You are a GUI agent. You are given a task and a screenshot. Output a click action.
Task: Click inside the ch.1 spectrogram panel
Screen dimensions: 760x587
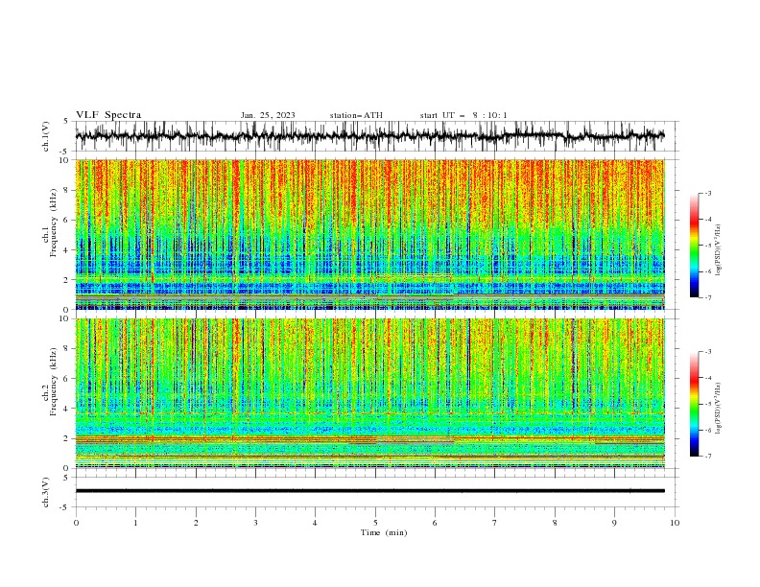click(x=369, y=234)
